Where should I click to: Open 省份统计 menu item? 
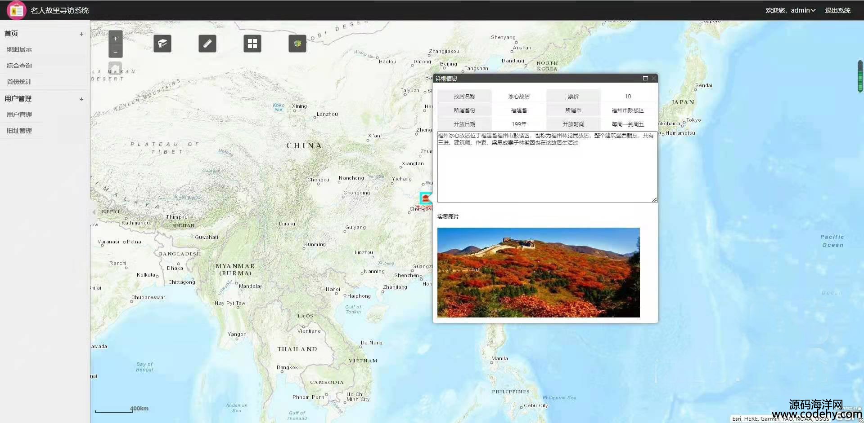point(19,82)
